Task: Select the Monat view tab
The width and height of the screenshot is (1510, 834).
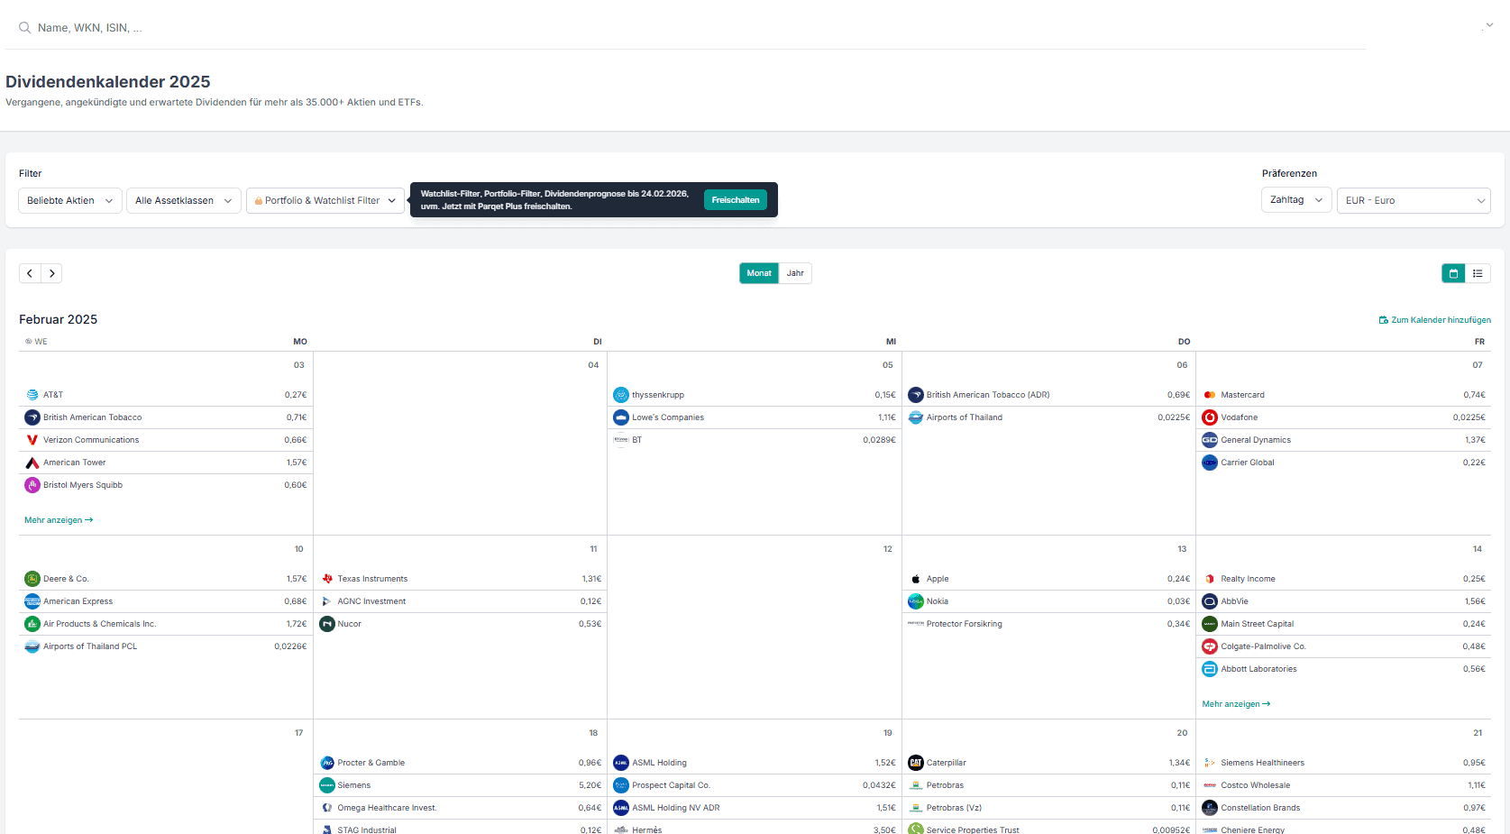Action: 759,273
